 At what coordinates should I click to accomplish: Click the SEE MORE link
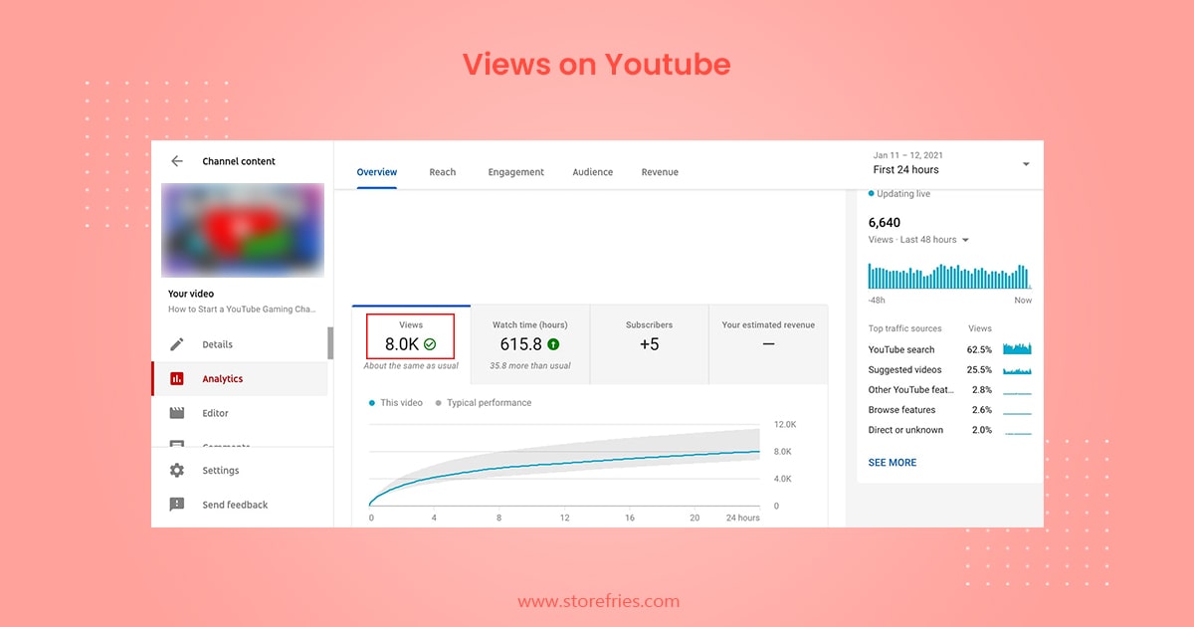coord(893,463)
